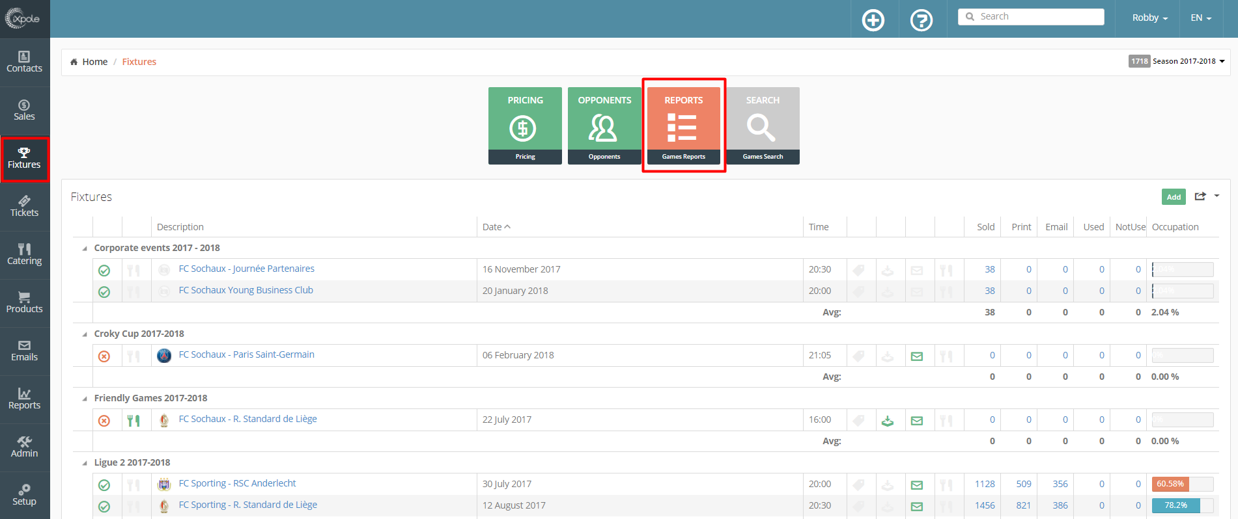Open the Opponents tile
The height and width of the screenshot is (519, 1238).
pos(604,126)
